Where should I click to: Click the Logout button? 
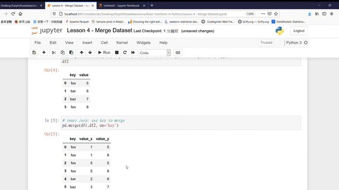[299, 31]
